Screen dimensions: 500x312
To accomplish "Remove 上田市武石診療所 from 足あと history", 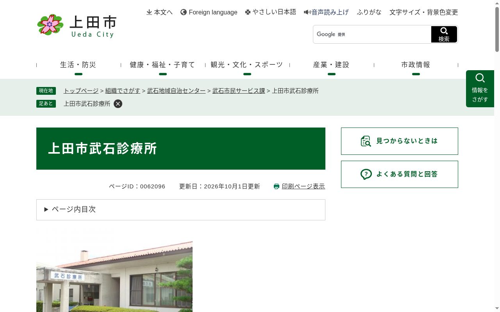I will coord(118,104).
